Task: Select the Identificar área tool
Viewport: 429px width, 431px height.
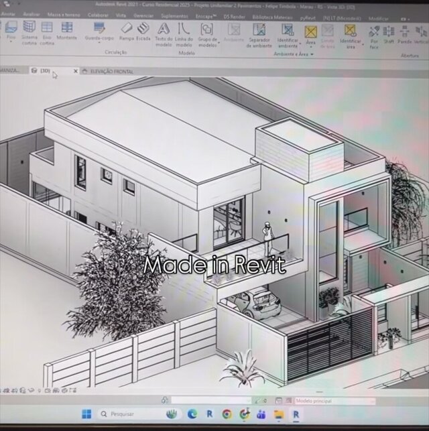Action: 351,37
